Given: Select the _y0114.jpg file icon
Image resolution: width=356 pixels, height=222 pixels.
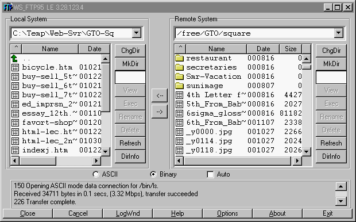Looking at the screenshot, I should [179, 141].
